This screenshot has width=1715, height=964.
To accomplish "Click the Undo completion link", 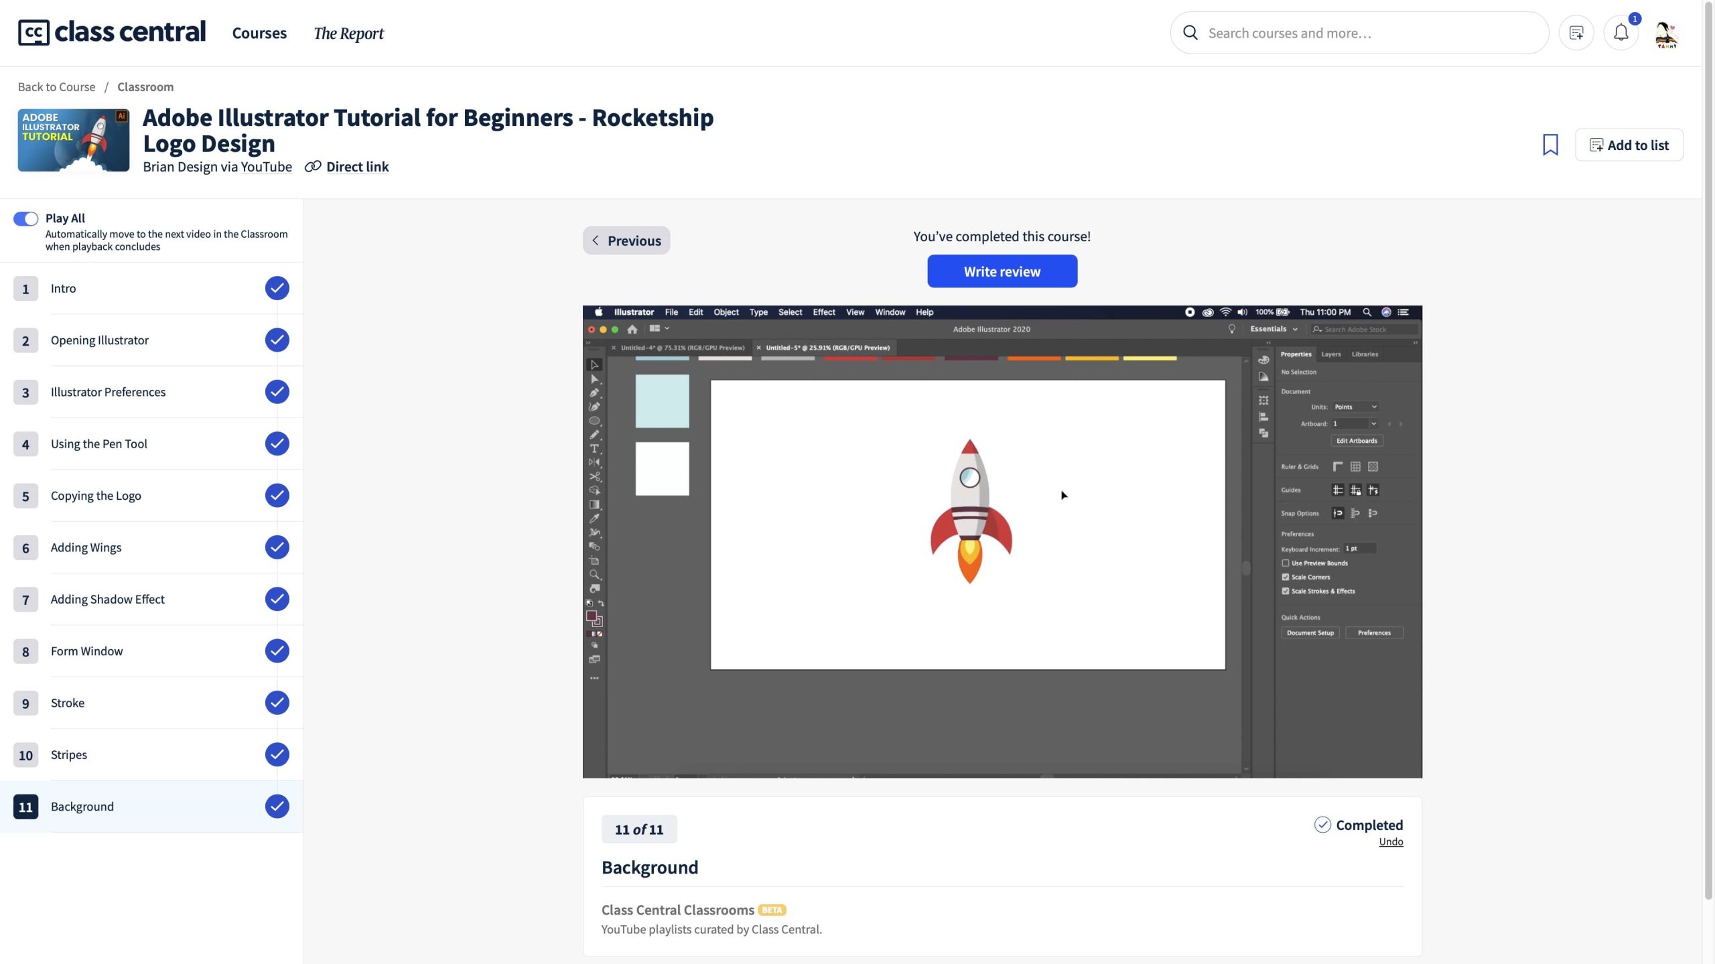I will [x=1390, y=842].
